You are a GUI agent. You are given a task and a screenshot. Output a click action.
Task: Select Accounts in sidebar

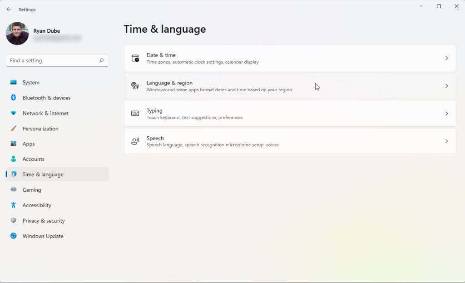click(x=57, y=159)
